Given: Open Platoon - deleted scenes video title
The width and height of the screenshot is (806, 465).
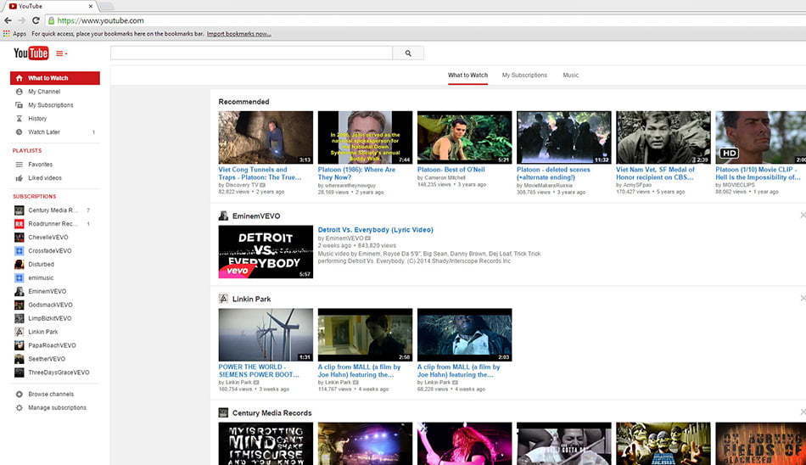Looking at the screenshot, I should coord(553,173).
